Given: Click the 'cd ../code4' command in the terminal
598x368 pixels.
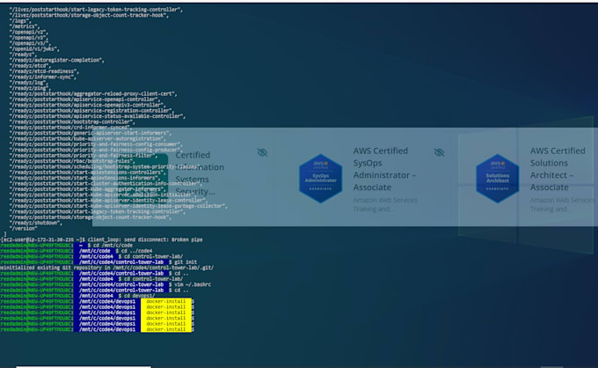Looking at the screenshot, I should click(136, 251).
